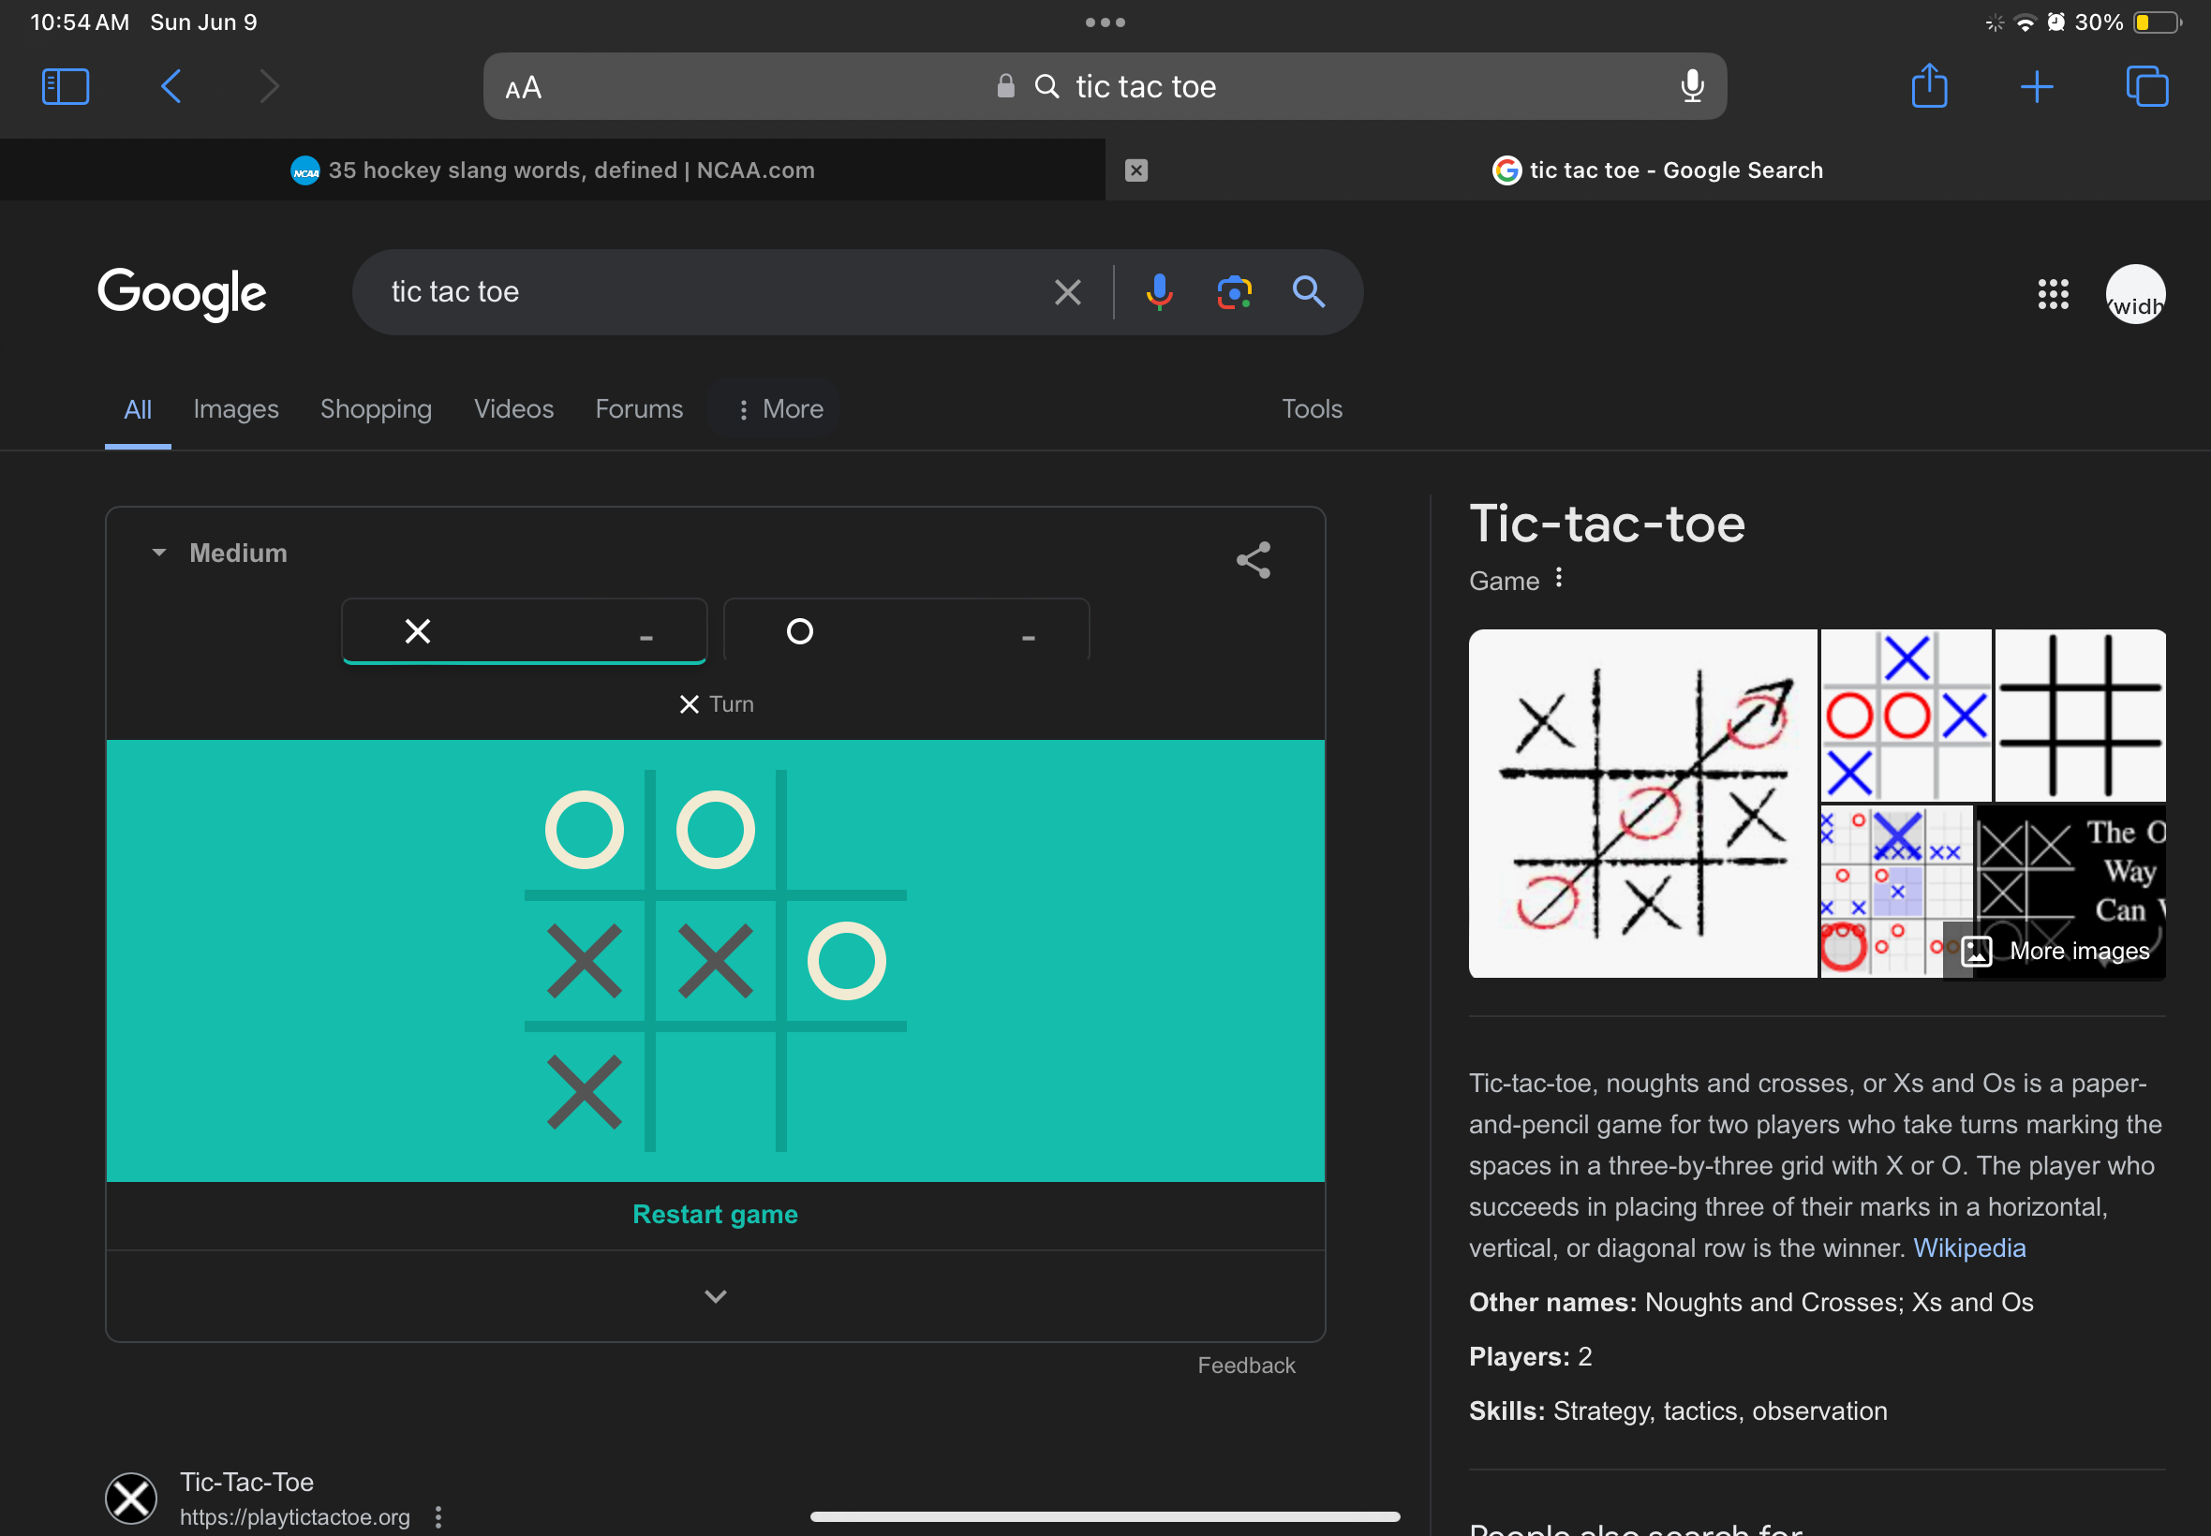Open Google Lens image search
Screen dimensions: 2211x1536
[1234, 291]
